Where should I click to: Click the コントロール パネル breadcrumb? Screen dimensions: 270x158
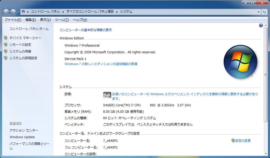pos(45,12)
